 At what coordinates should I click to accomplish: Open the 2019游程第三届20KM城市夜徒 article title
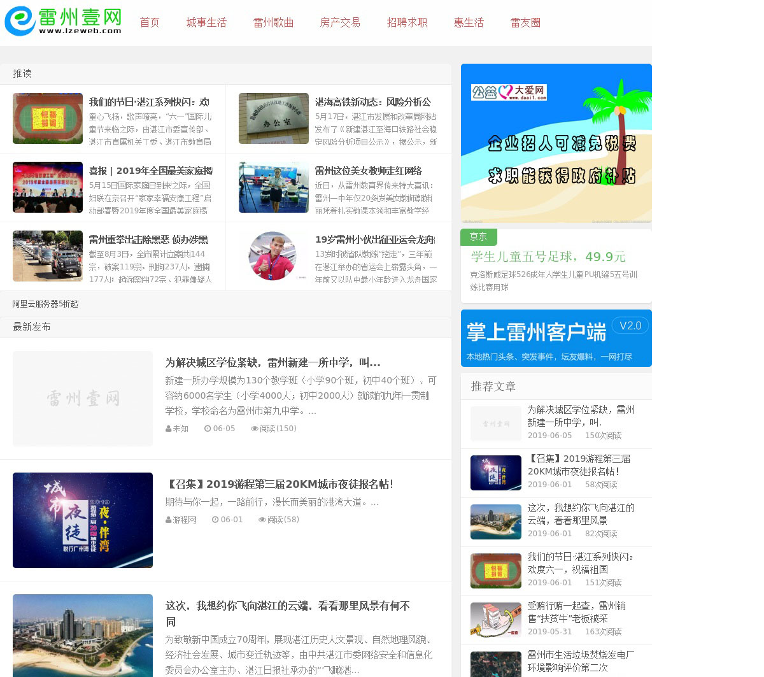[x=279, y=484]
